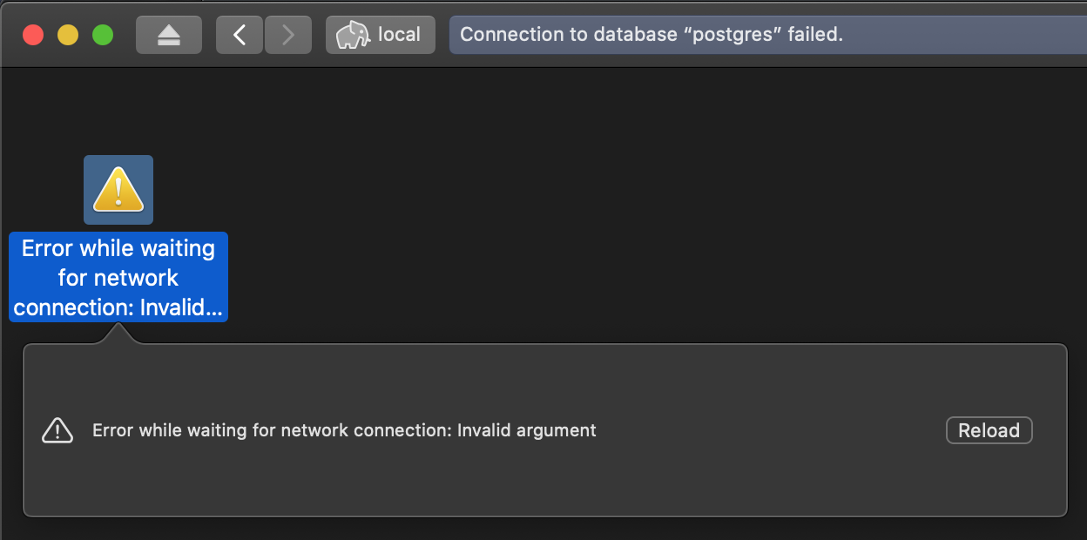
Task: Click the popover's pointer arrow under label
Action: [118, 334]
